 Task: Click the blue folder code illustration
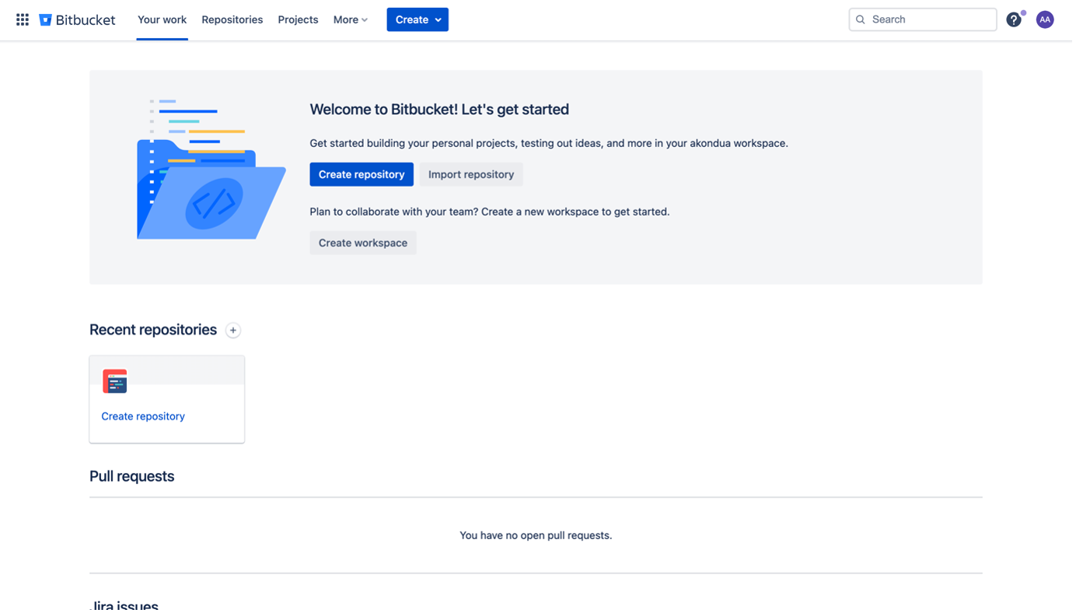(x=211, y=170)
